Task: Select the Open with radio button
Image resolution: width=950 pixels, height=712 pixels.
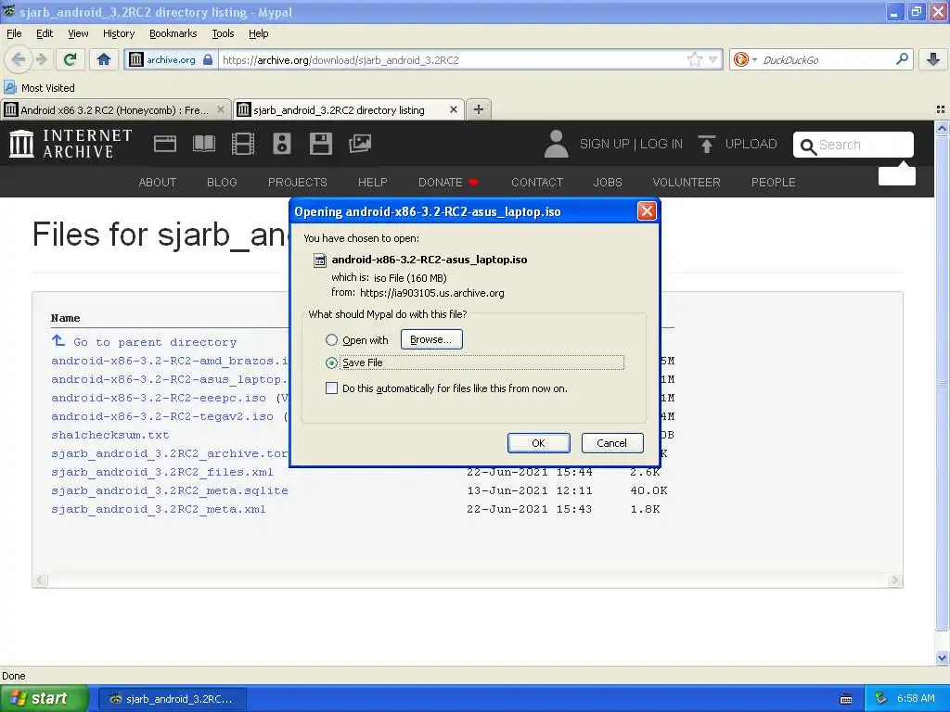Action: click(x=331, y=339)
